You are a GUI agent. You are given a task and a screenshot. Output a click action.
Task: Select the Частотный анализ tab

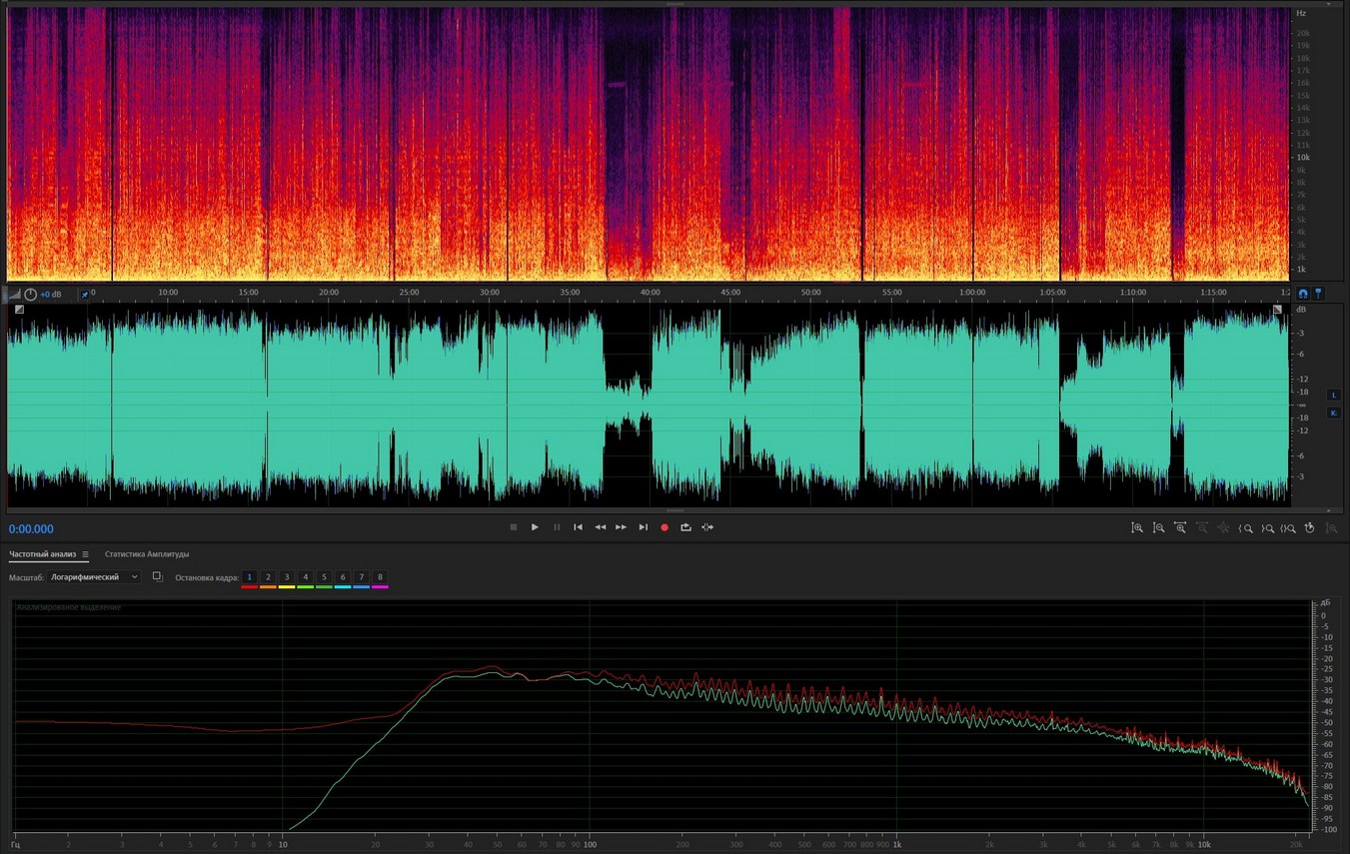(42, 554)
